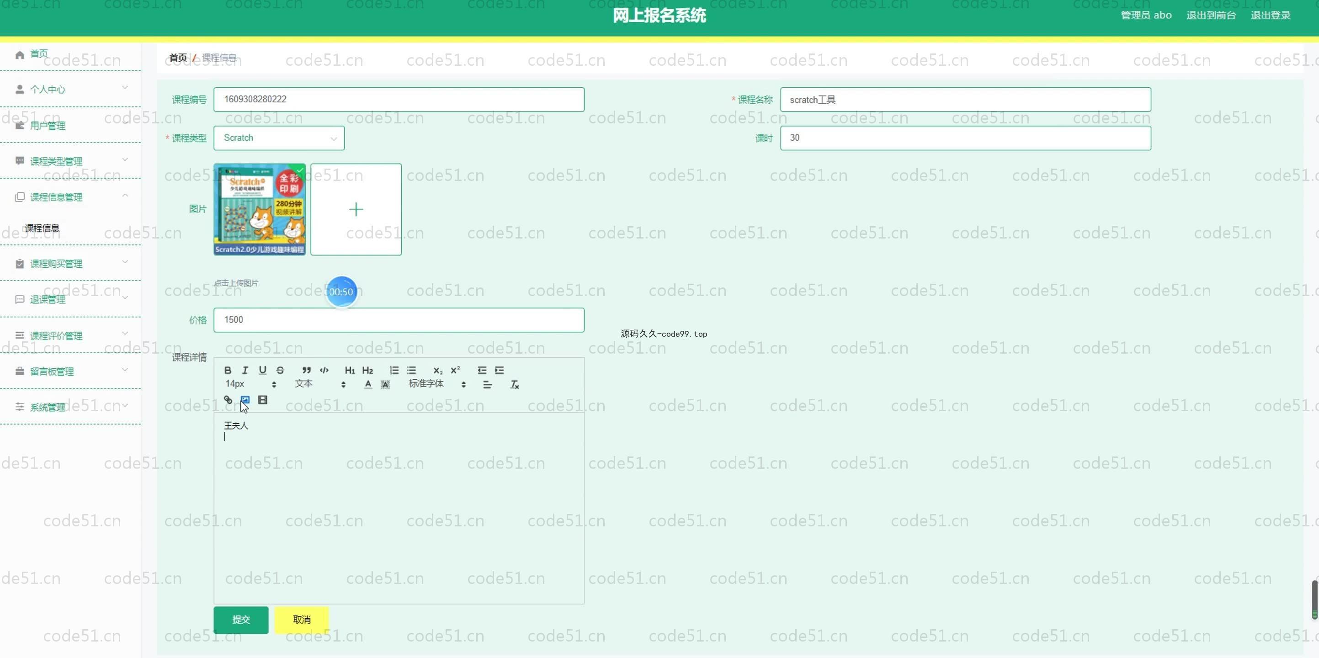This screenshot has width=1319, height=658.
Task: Click 退出到前台 in the header
Action: click(x=1211, y=16)
